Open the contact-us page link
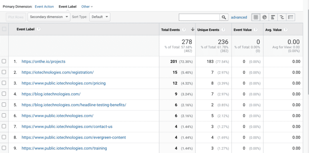 (67, 126)
